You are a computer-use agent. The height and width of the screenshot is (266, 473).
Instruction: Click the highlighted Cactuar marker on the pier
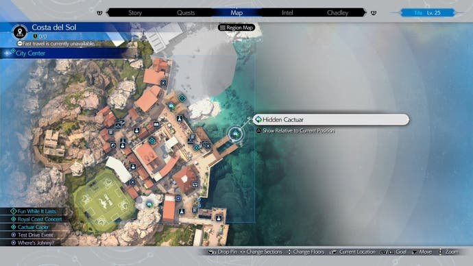[x=236, y=134]
